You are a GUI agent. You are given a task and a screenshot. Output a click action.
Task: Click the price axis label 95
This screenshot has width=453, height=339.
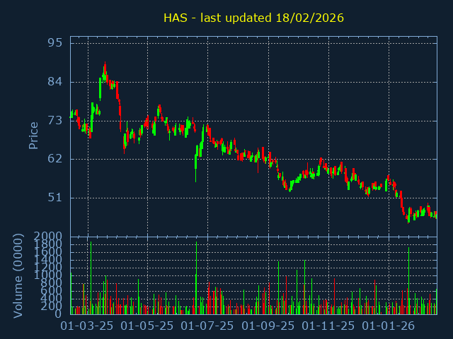pos(55,43)
